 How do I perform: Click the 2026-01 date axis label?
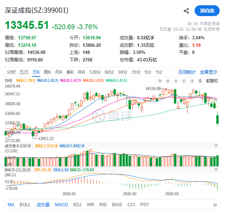point(69,194)
